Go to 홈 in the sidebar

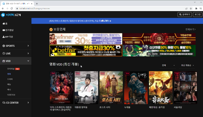click(5, 24)
